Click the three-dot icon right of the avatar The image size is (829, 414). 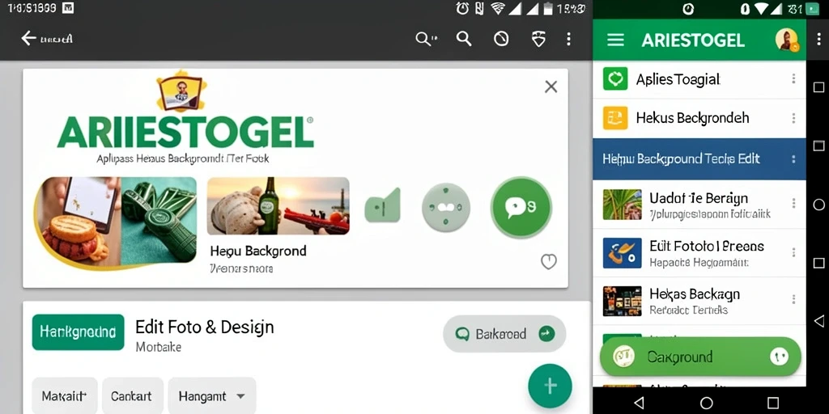819,40
